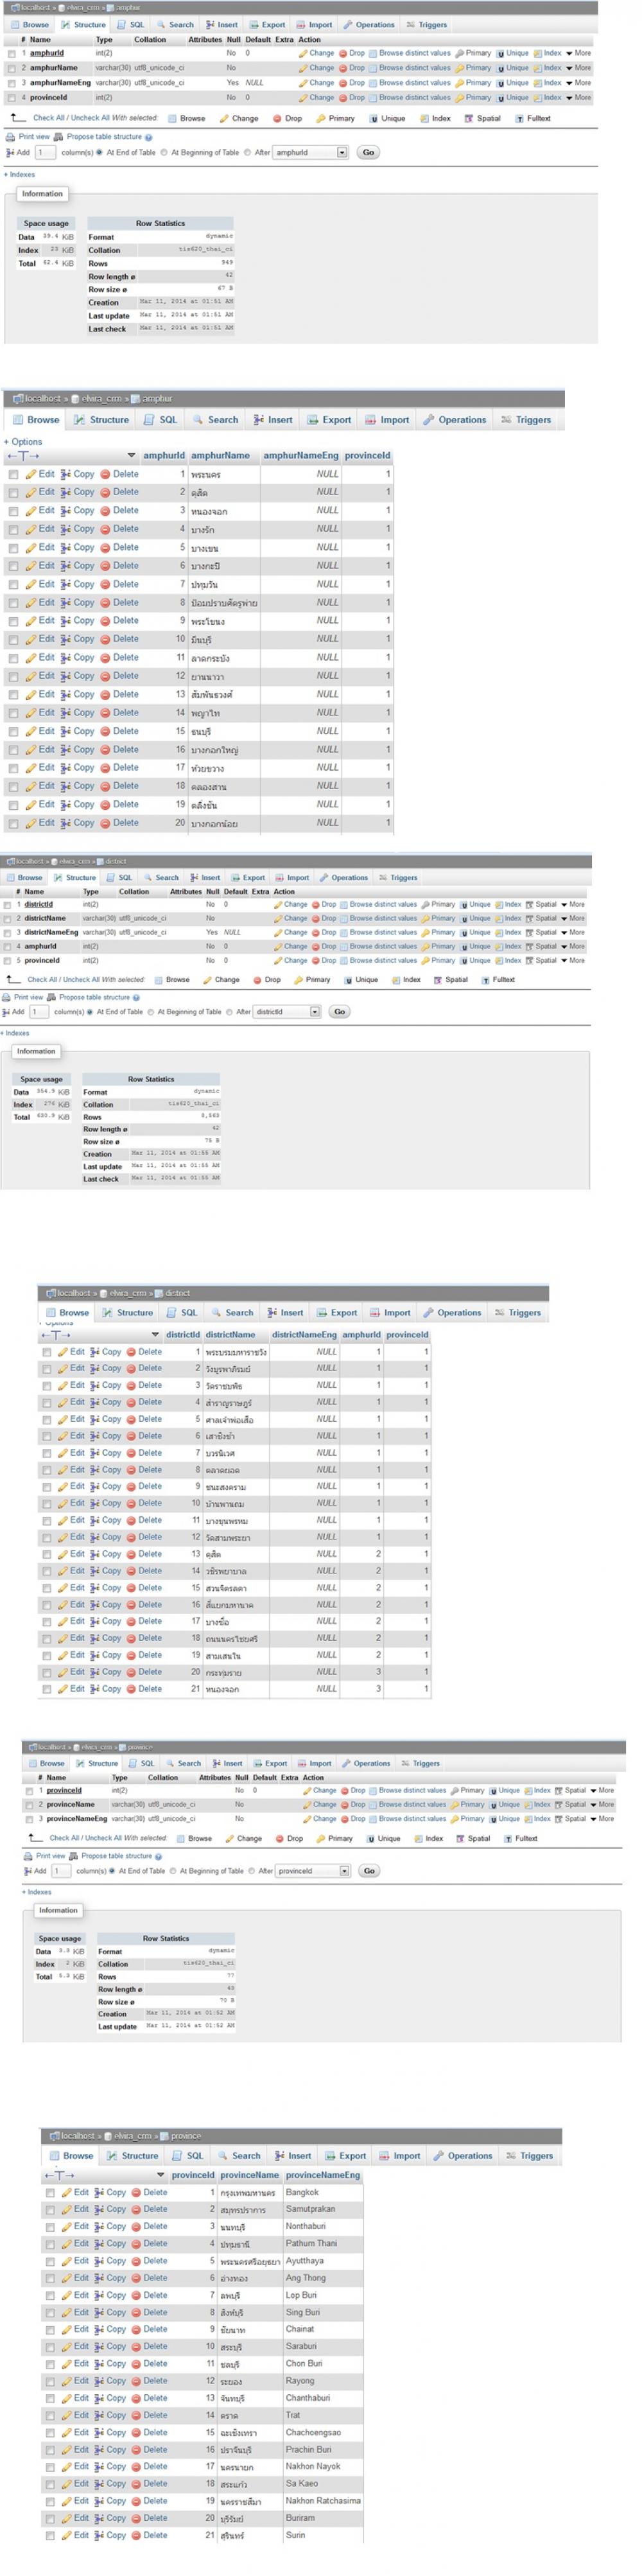
Task: Click Drop icon in district structure footer
Action: click(x=257, y=980)
